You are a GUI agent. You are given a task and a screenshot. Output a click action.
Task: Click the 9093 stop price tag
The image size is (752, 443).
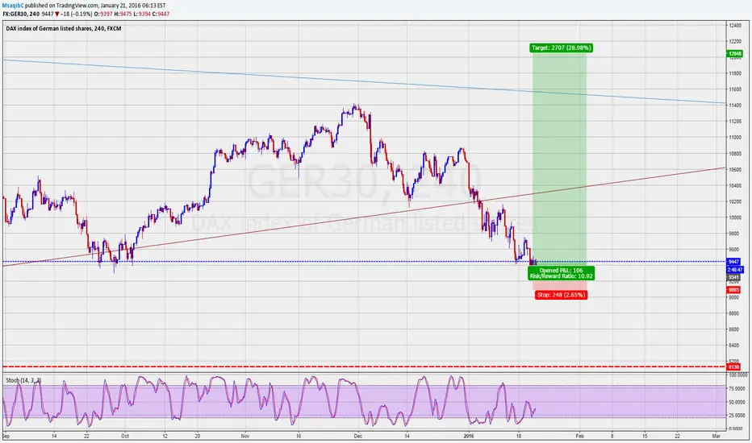[x=733, y=290]
